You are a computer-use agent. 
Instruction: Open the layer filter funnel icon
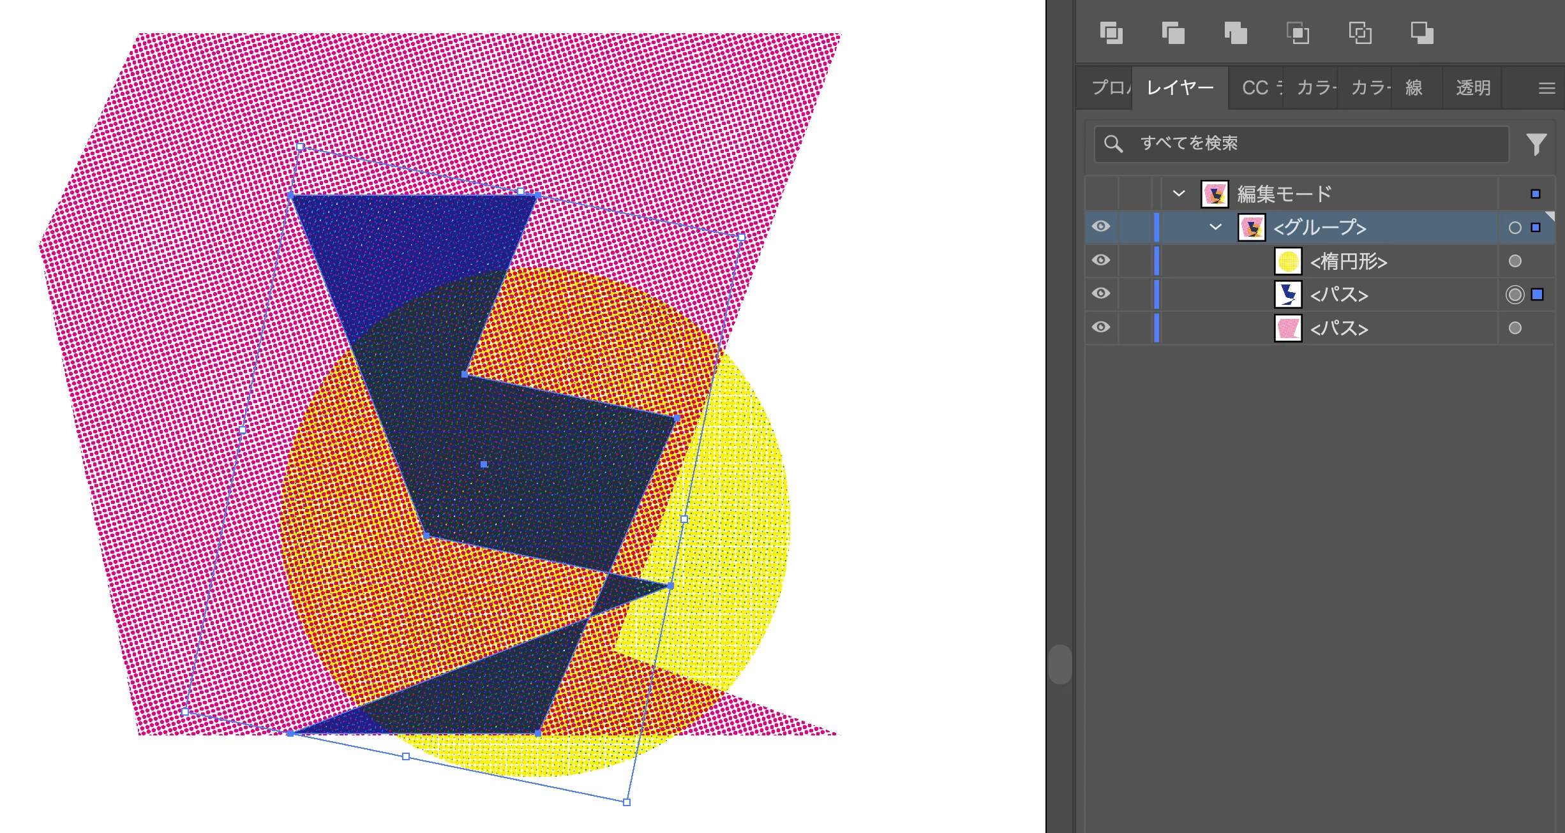point(1536,144)
